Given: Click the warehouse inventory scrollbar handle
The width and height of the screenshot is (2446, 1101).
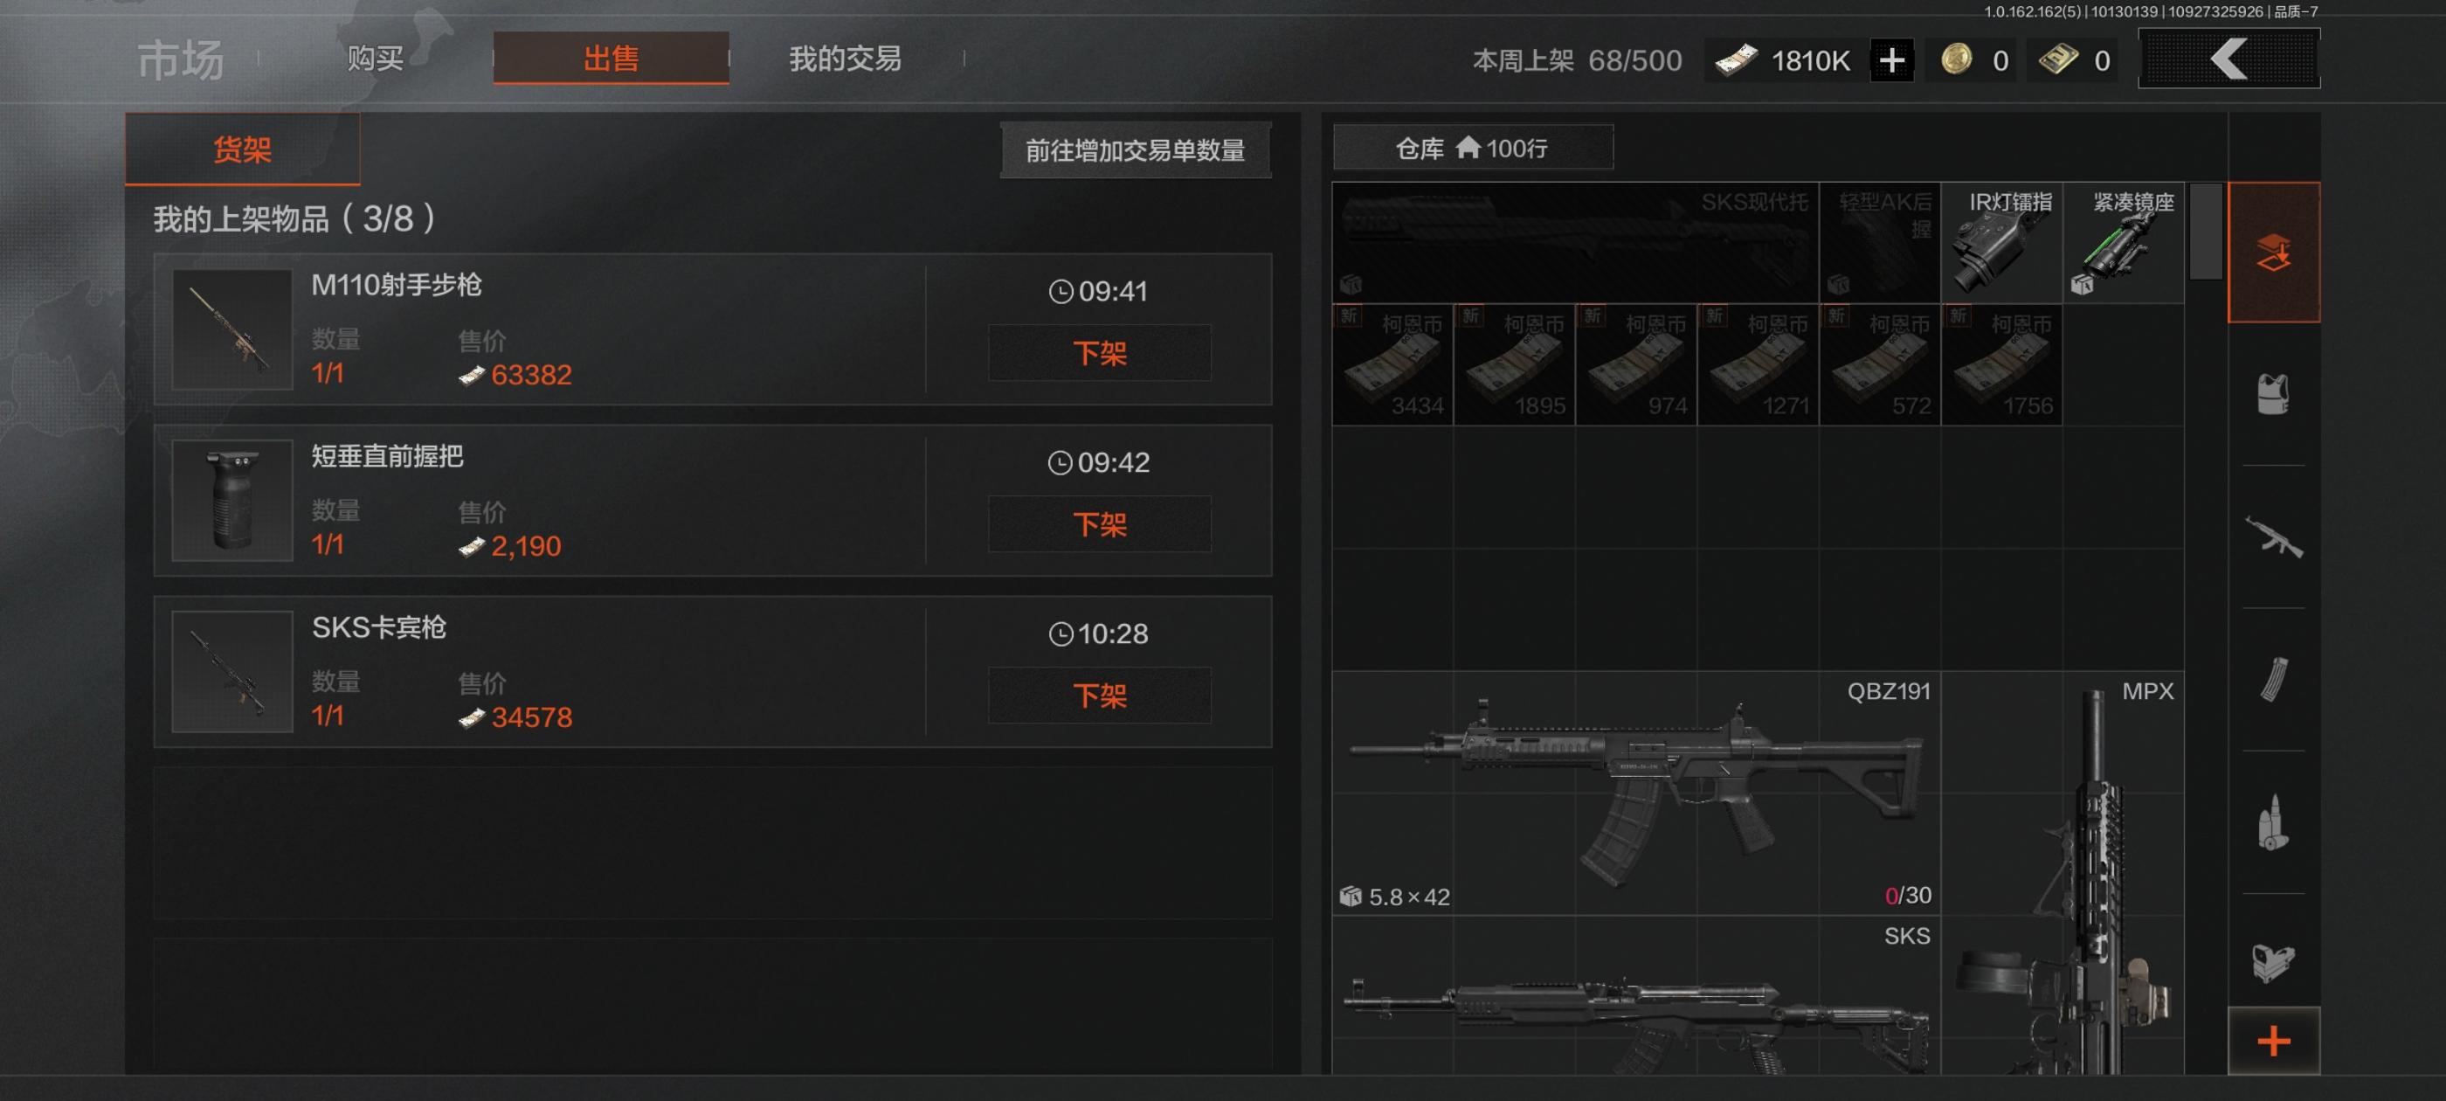Looking at the screenshot, I should (2205, 231).
